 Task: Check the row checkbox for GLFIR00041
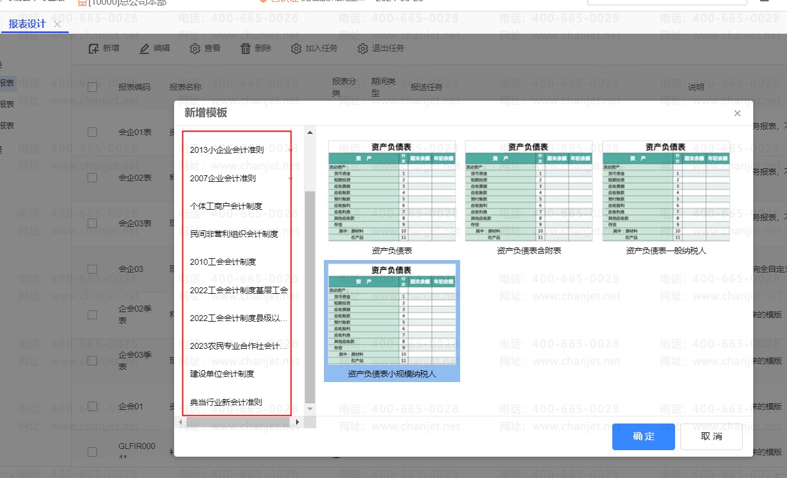pyautogui.click(x=92, y=452)
